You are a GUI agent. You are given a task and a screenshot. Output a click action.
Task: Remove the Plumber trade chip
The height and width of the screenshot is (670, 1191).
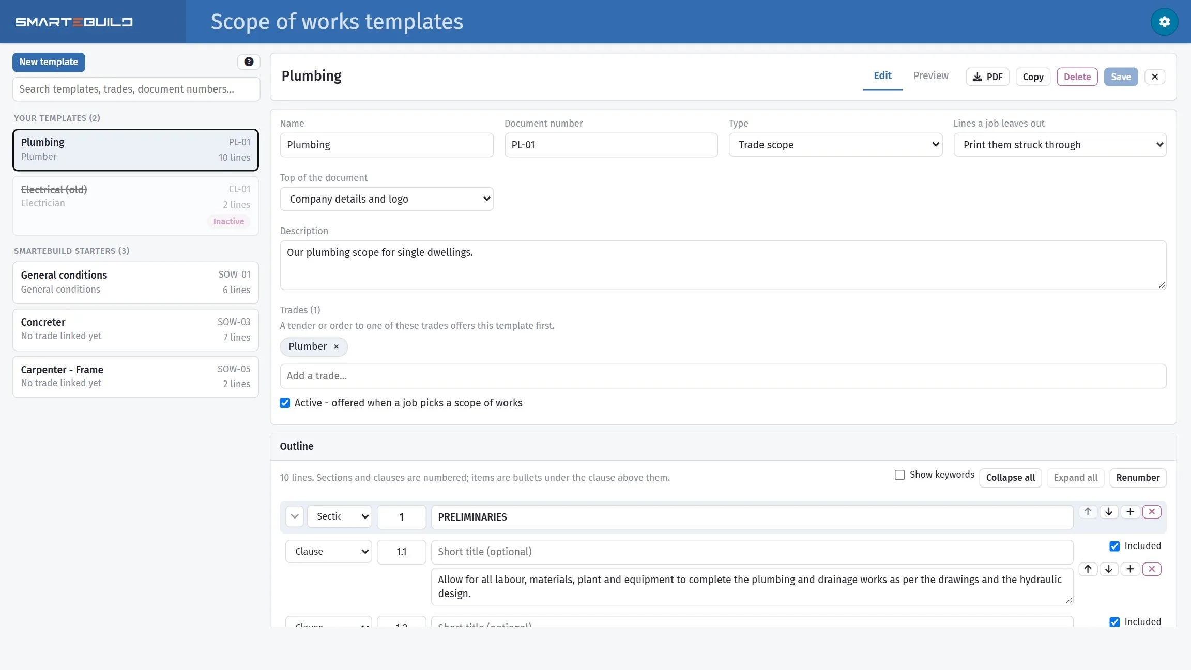point(337,346)
